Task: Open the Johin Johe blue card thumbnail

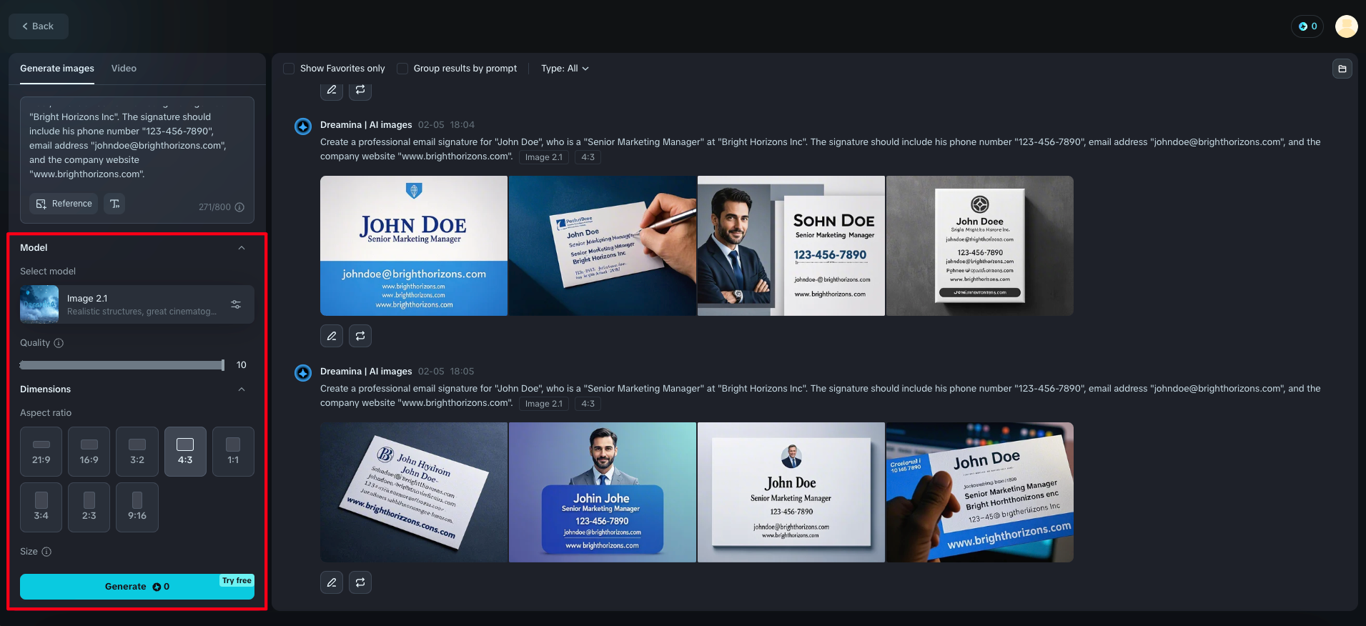Action: (603, 492)
